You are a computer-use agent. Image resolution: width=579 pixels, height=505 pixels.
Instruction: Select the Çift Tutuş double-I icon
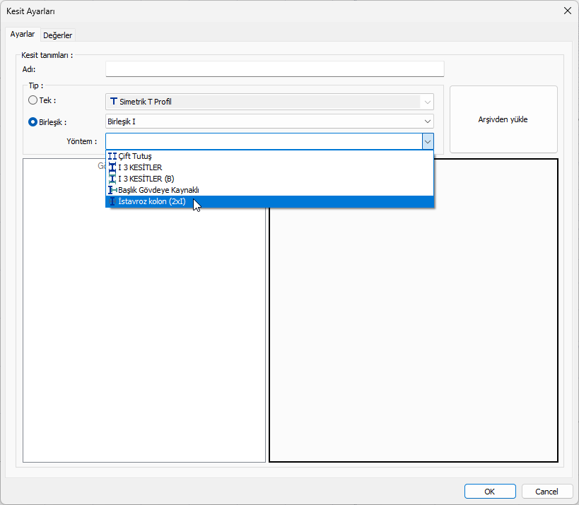(x=112, y=156)
